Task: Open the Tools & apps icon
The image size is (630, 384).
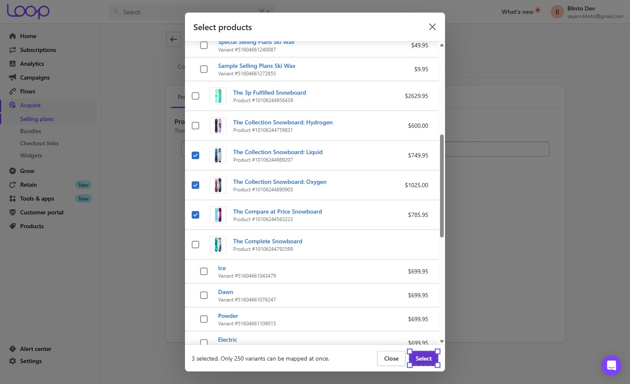Action: pos(13,198)
